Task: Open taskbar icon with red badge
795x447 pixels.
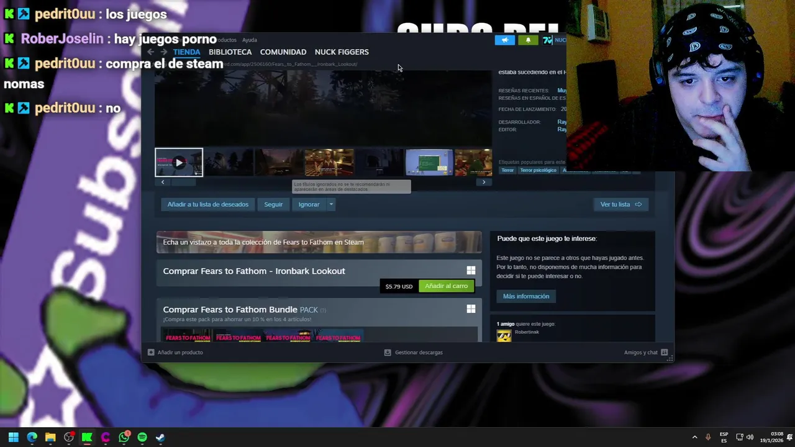Action: click(69, 437)
